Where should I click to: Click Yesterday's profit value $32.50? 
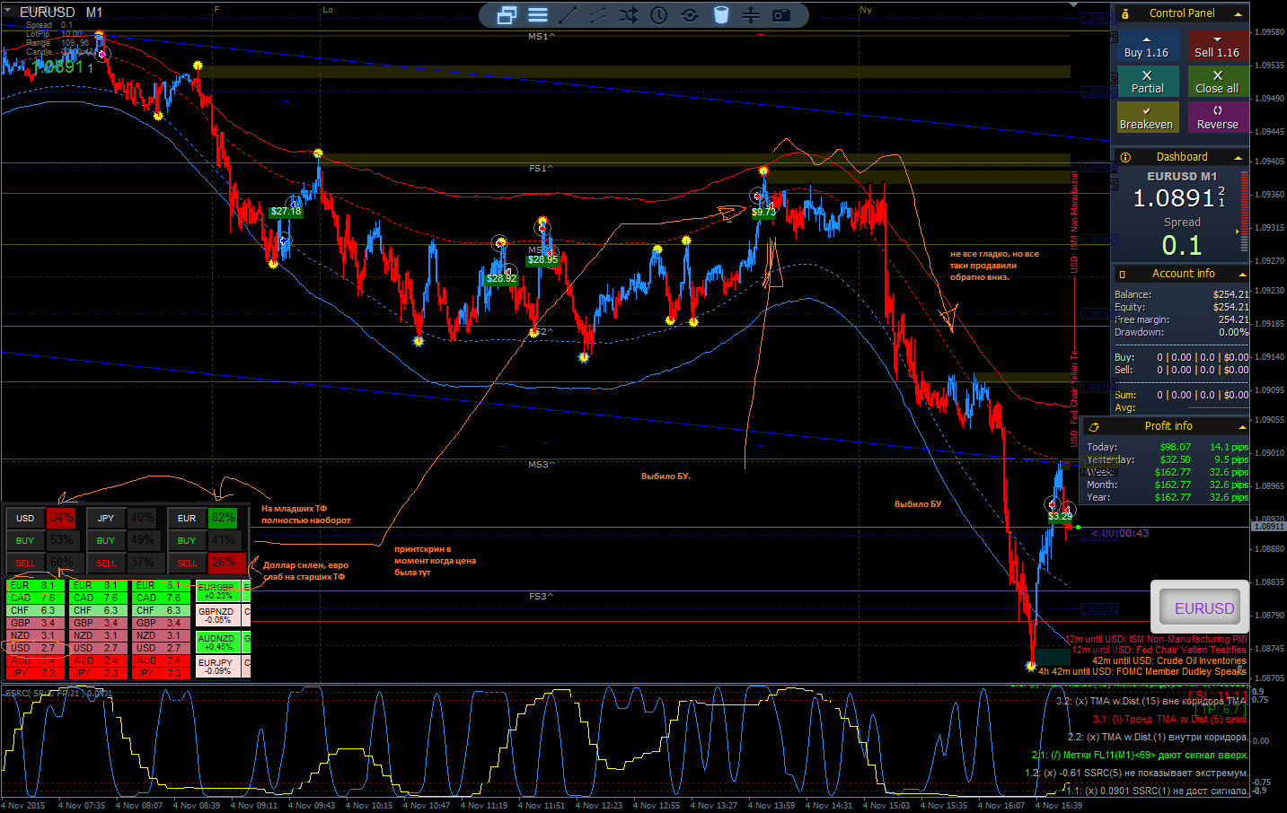coord(1176,459)
